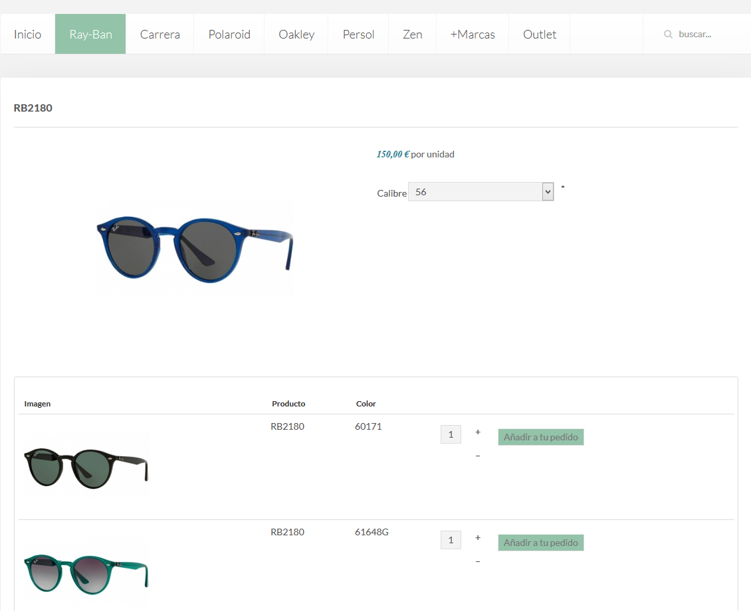
Task: Add color 60171 to your order
Action: click(x=541, y=437)
